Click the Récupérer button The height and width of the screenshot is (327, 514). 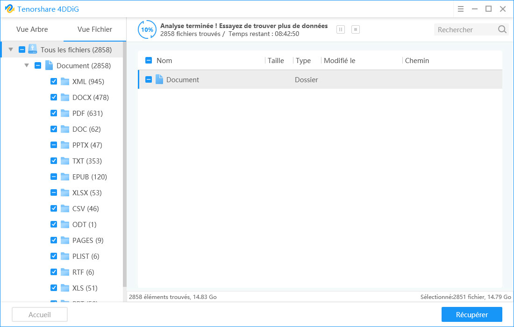(472, 314)
